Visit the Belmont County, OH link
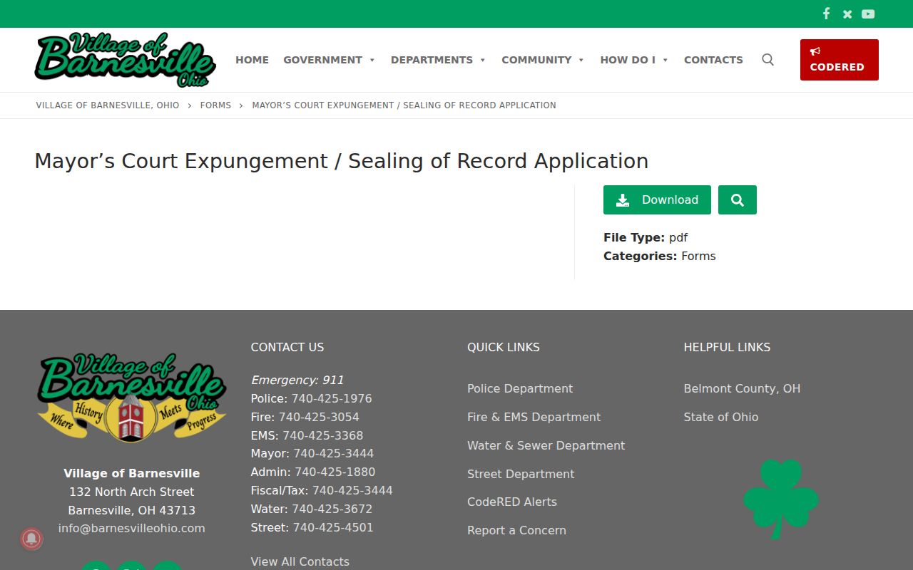The width and height of the screenshot is (913, 570). point(742,388)
